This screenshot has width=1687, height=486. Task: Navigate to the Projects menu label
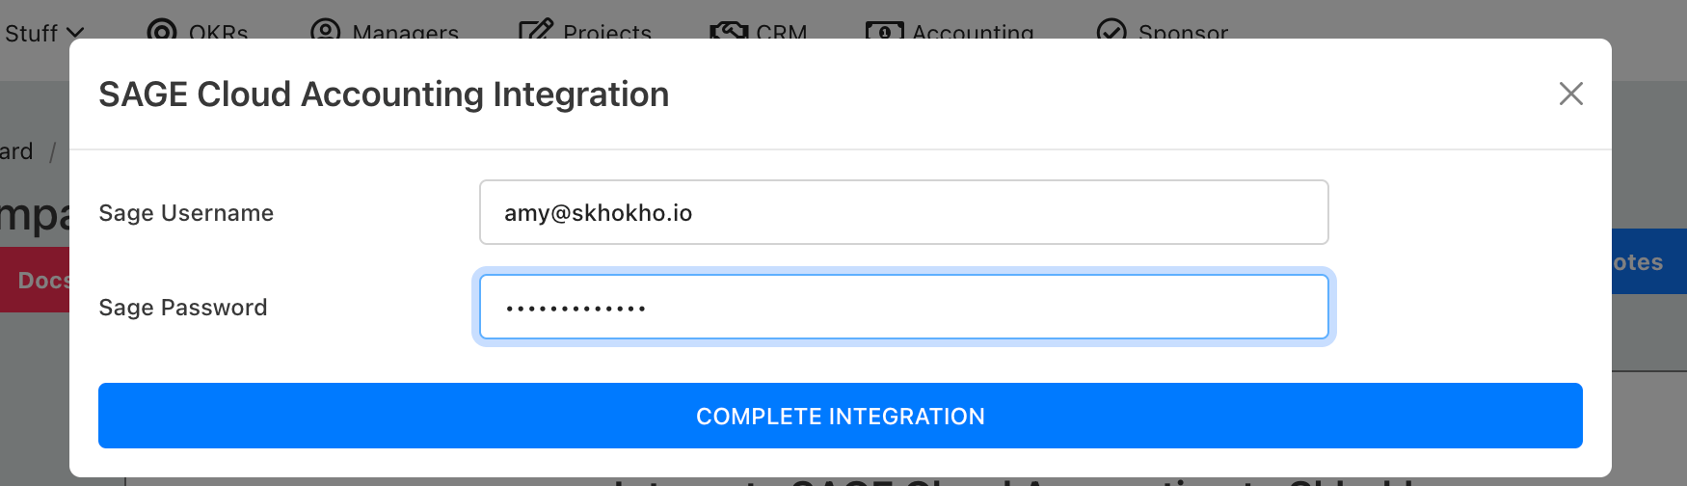[607, 32]
